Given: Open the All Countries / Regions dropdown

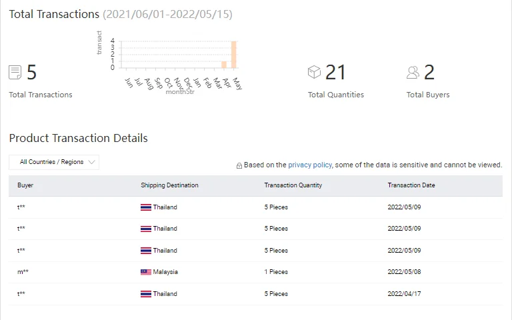Looking at the screenshot, I should point(54,162).
